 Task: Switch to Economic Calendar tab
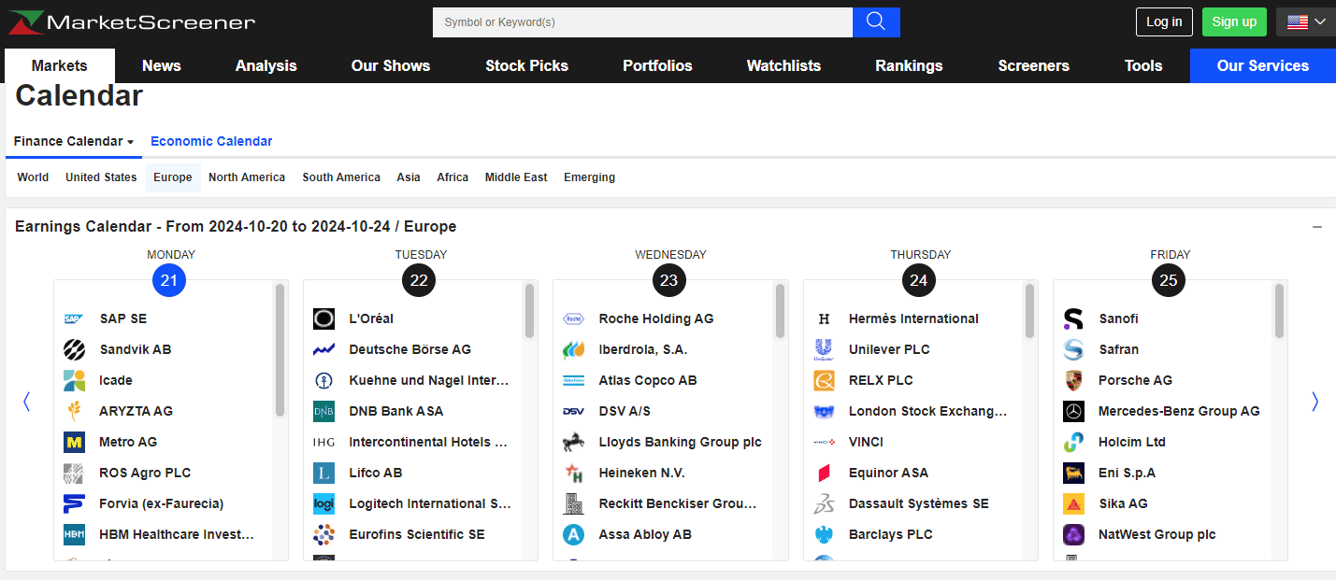click(211, 141)
